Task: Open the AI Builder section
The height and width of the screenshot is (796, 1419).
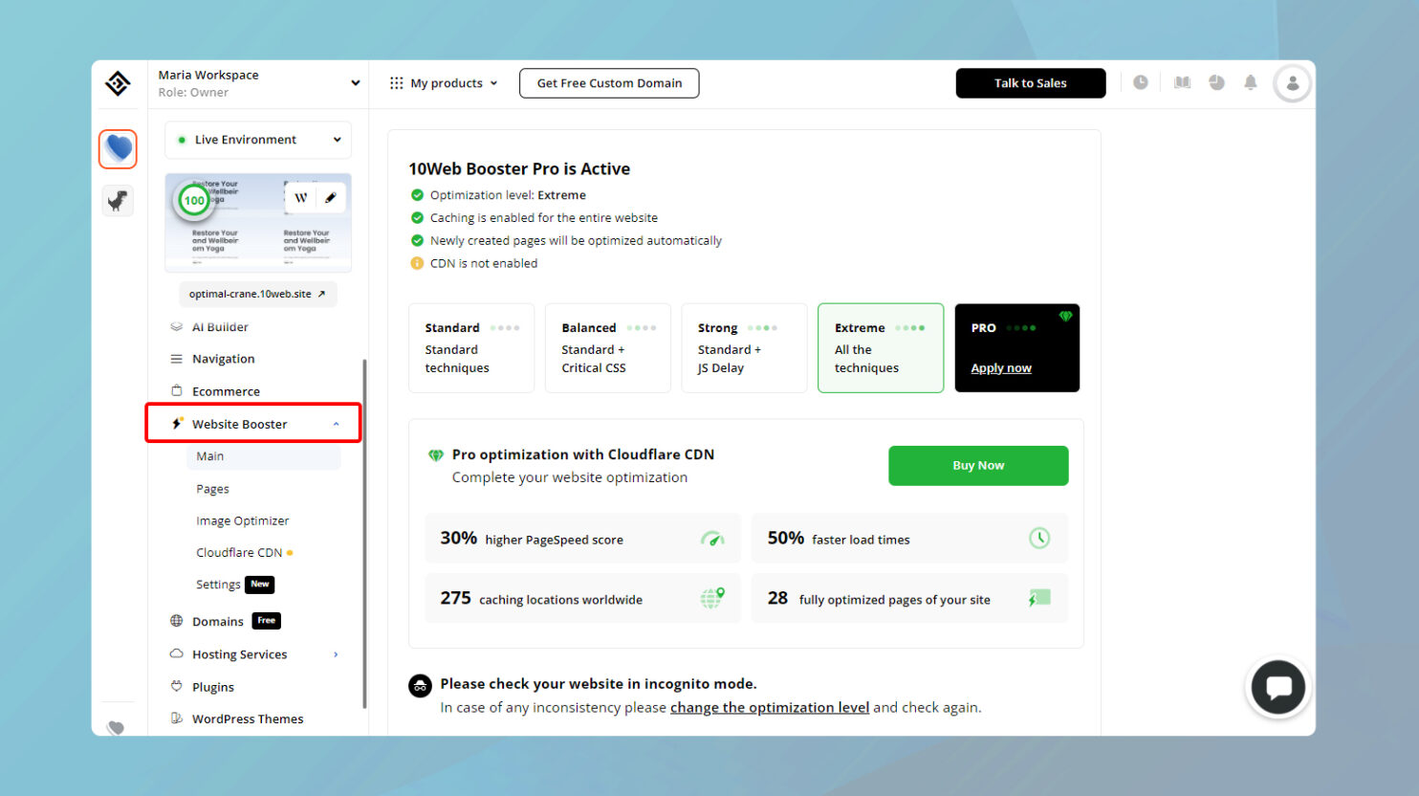Action: point(220,326)
